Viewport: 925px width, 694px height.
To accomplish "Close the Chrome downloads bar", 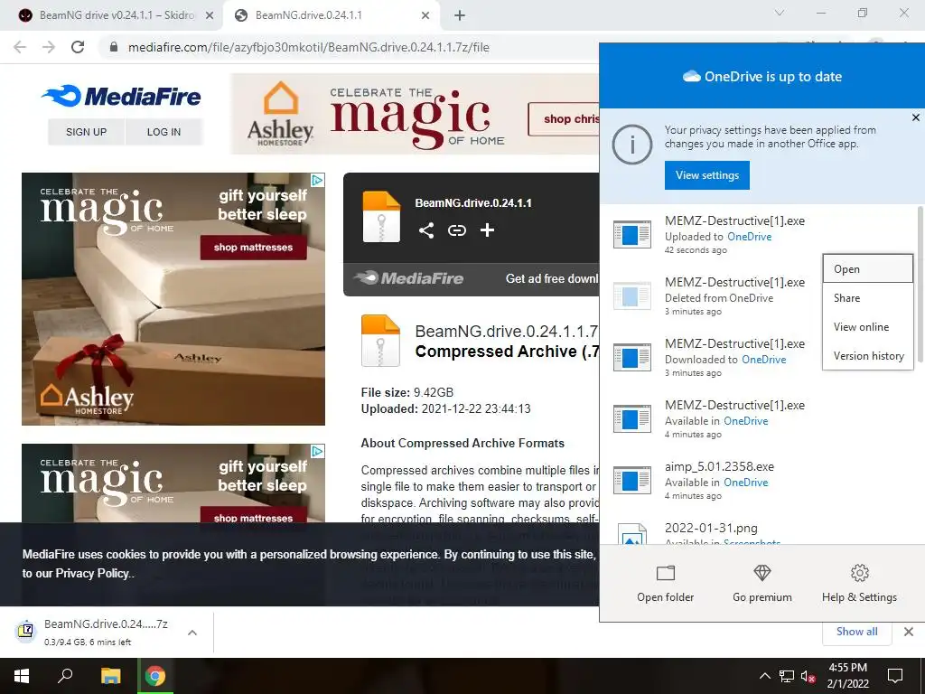I will pyautogui.click(x=909, y=632).
